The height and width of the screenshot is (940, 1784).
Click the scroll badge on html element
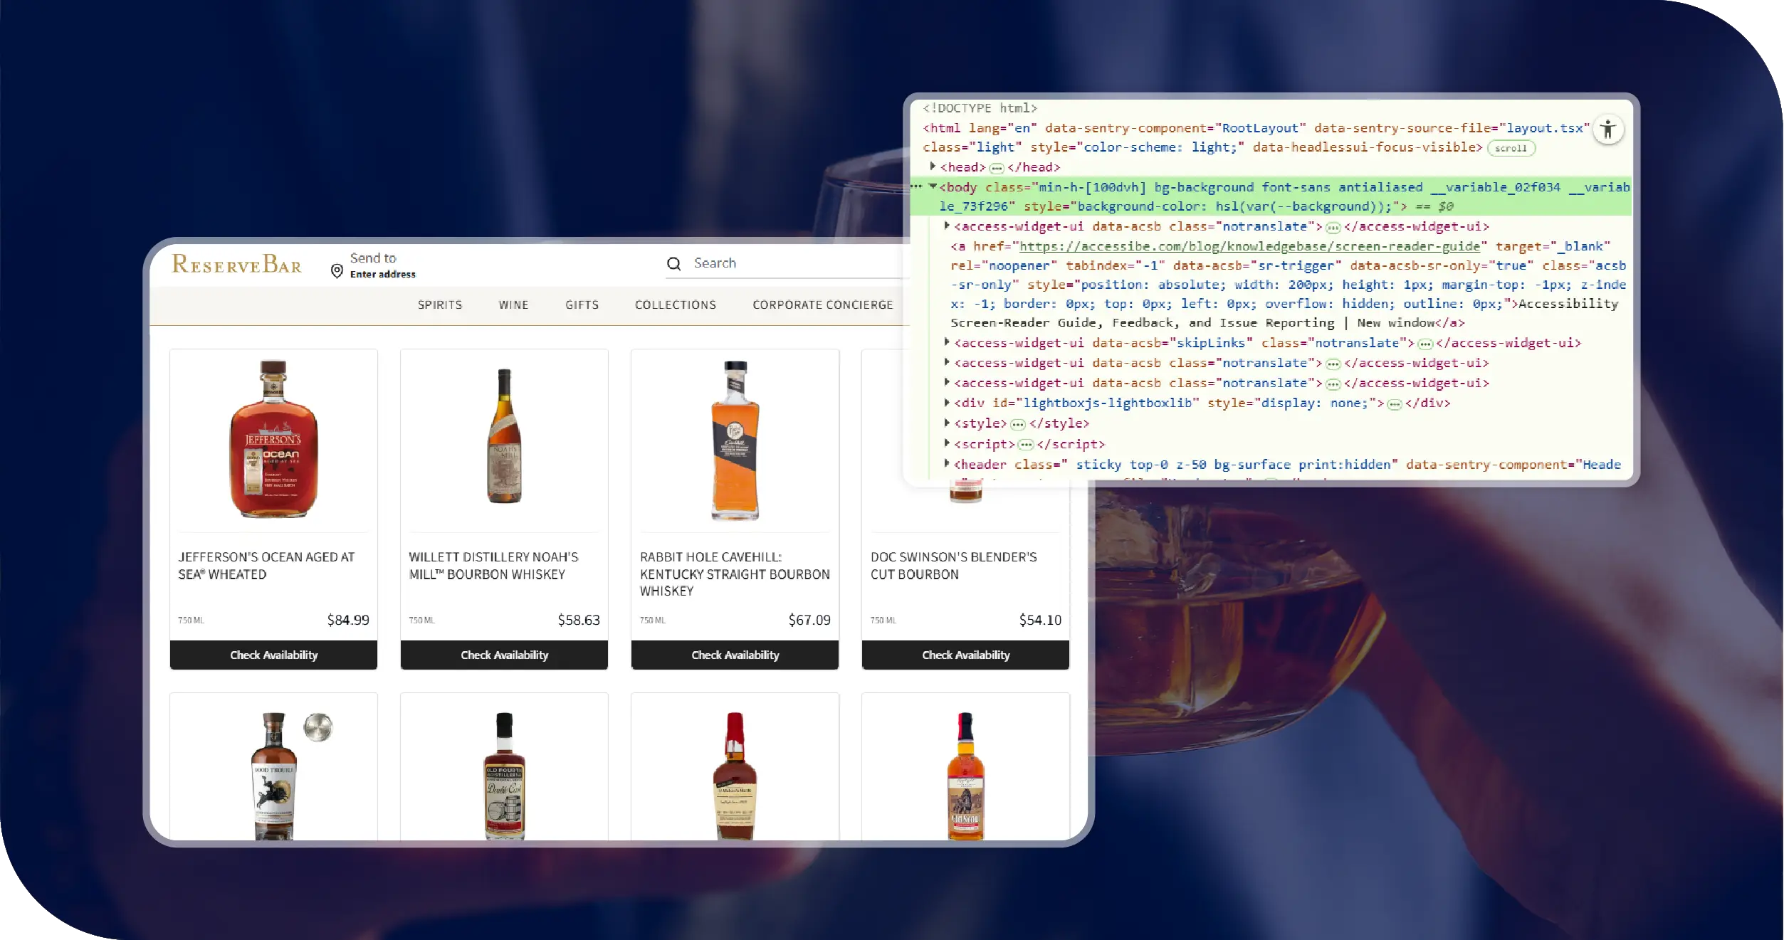pos(1511,149)
